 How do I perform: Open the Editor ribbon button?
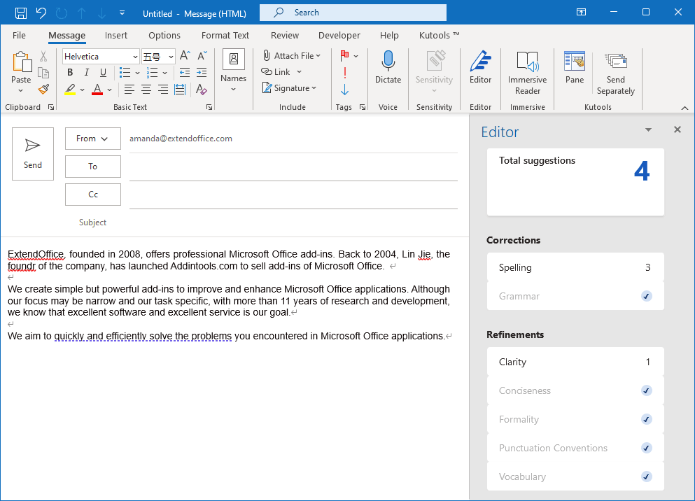pos(480,67)
